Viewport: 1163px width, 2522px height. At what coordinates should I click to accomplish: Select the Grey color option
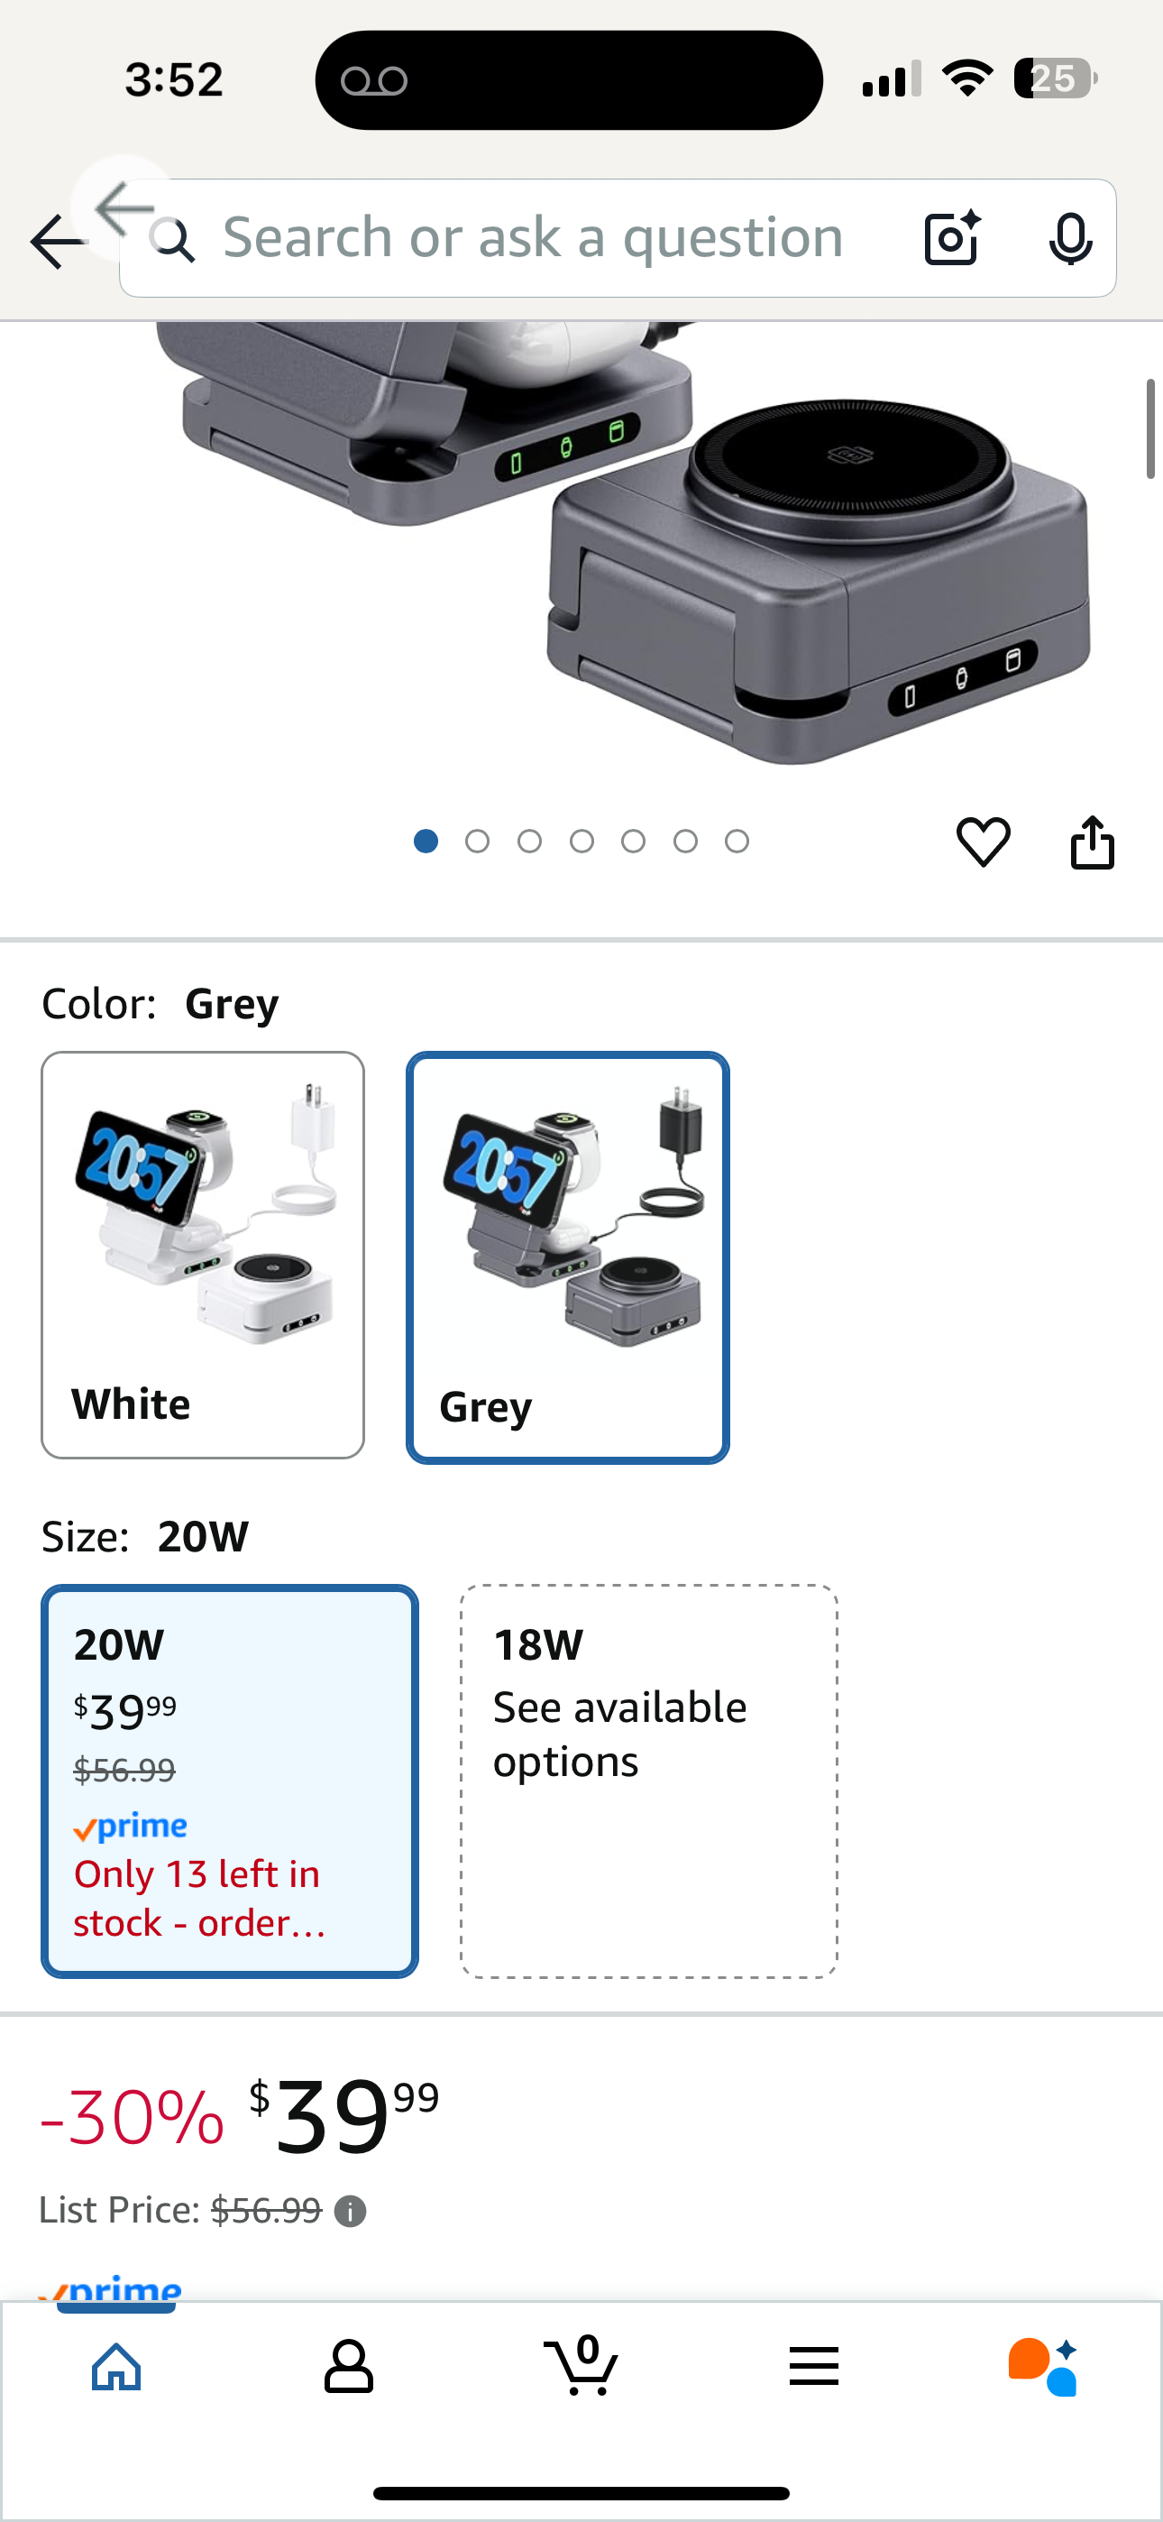pyautogui.click(x=568, y=1257)
